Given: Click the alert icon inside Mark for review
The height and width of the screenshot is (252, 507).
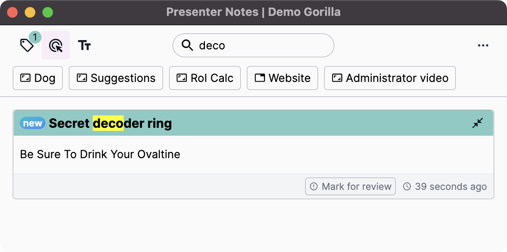Looking at the screenshot, I should (314, 186).
